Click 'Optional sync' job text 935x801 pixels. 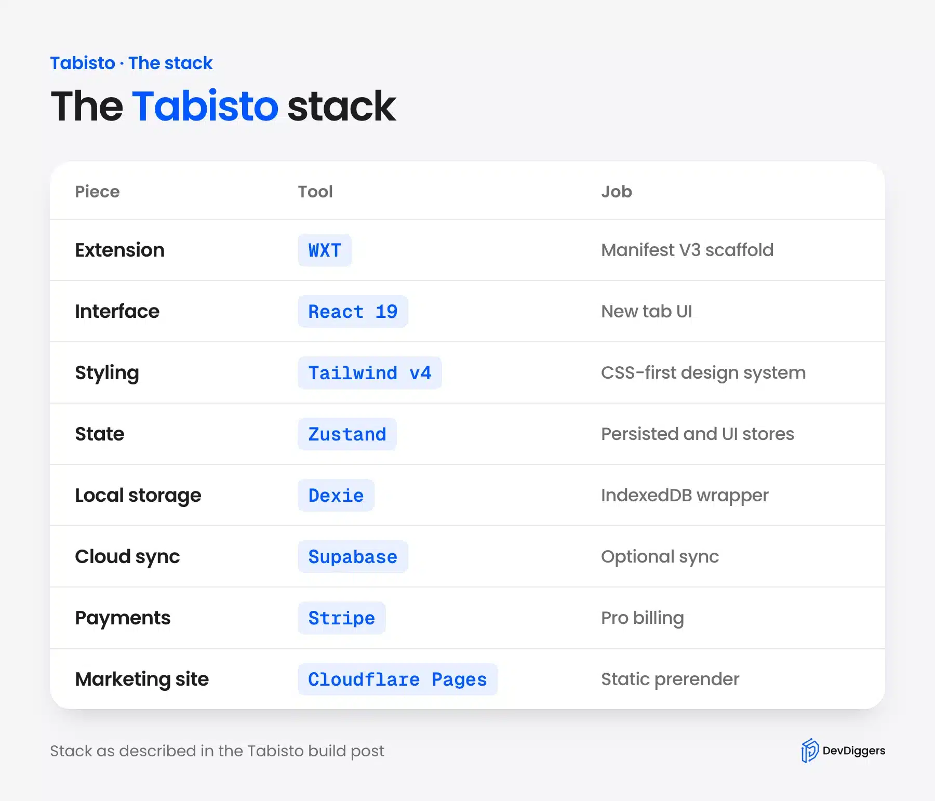pos(660,557)
